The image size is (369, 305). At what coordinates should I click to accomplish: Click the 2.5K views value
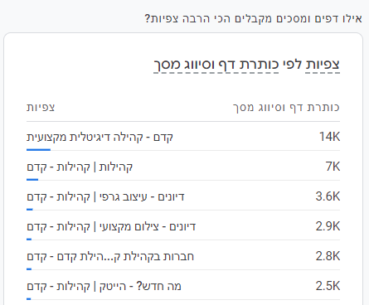click(x=328, y=286)
